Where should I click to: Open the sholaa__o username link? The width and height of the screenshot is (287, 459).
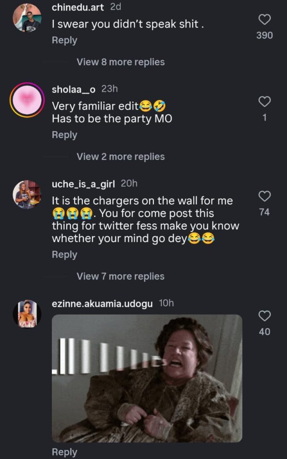point(74,89)
